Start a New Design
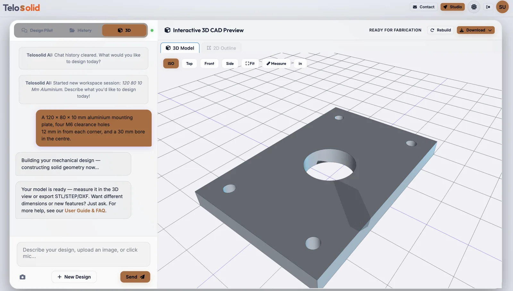 pyautogui.click(x=74, y=277)
